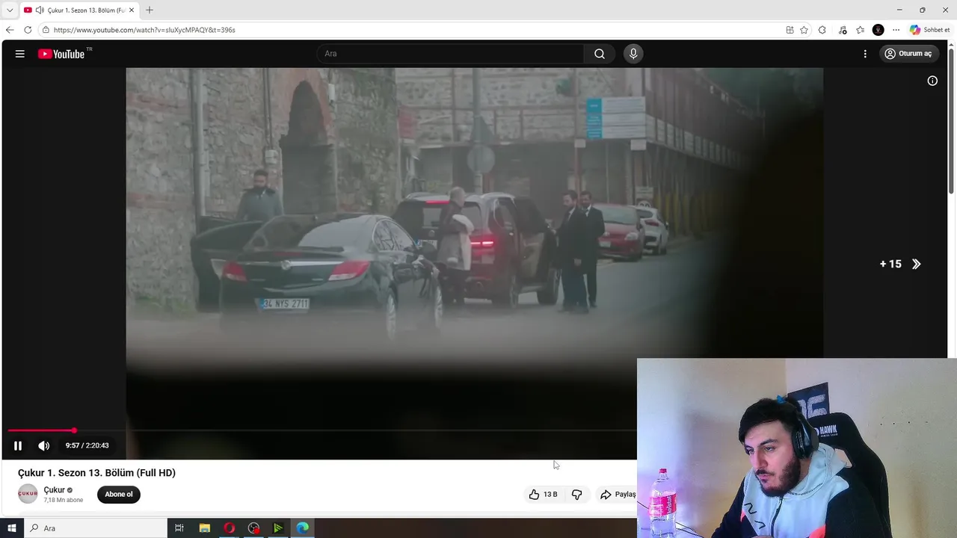Viewport: 957px width, 538px height.
Task: Open the Edge profile avatar
Action: pos(878,30)
